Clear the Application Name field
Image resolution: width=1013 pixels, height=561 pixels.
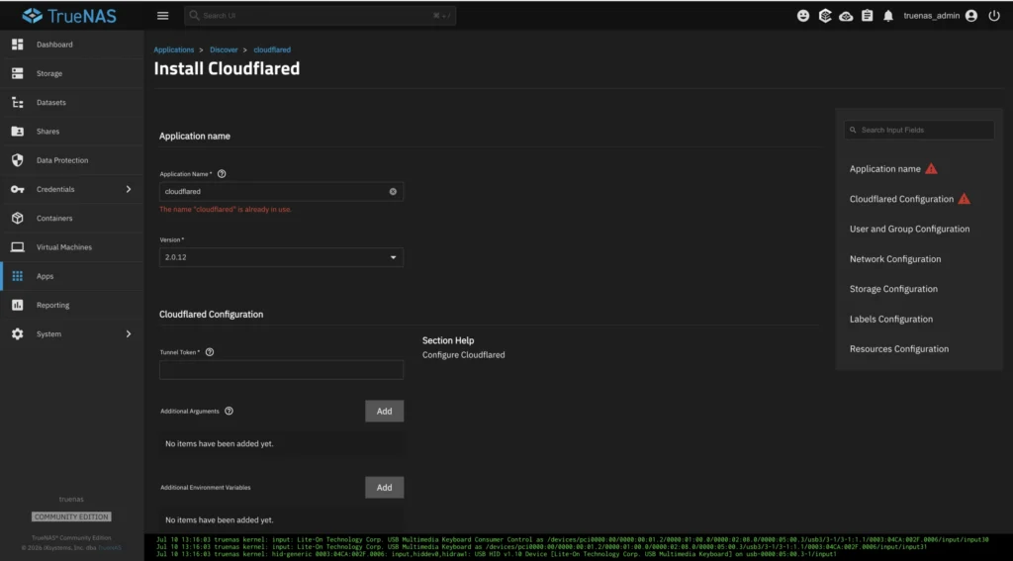tap(393, 191)
